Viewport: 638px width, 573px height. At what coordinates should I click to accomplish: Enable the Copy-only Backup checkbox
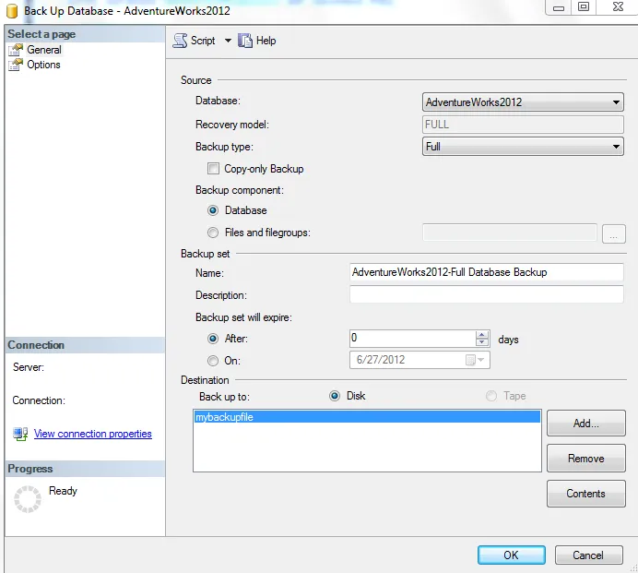(213, 169)
